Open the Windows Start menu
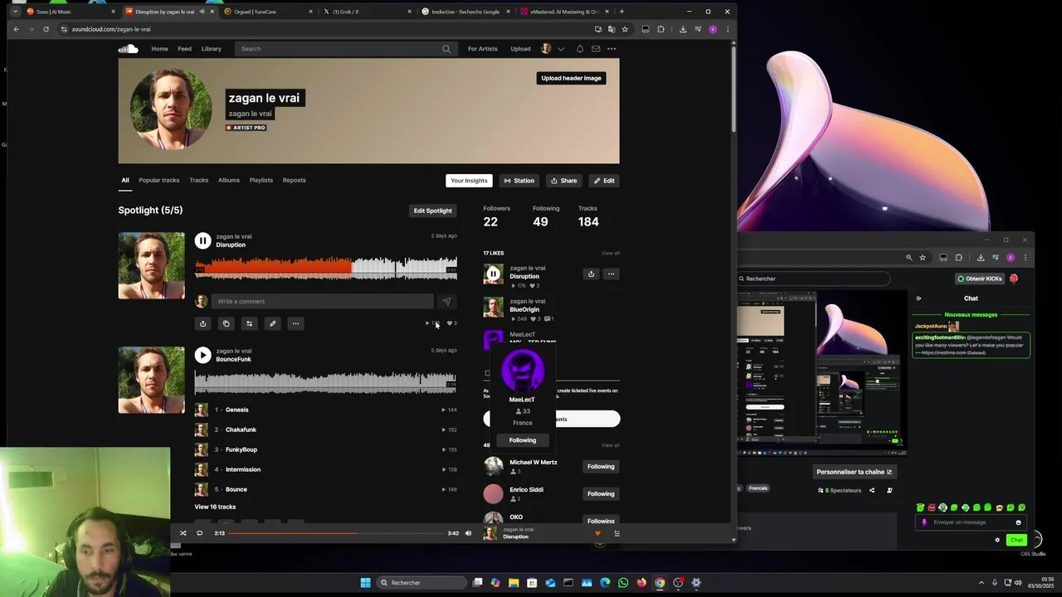 pos(365,583)
